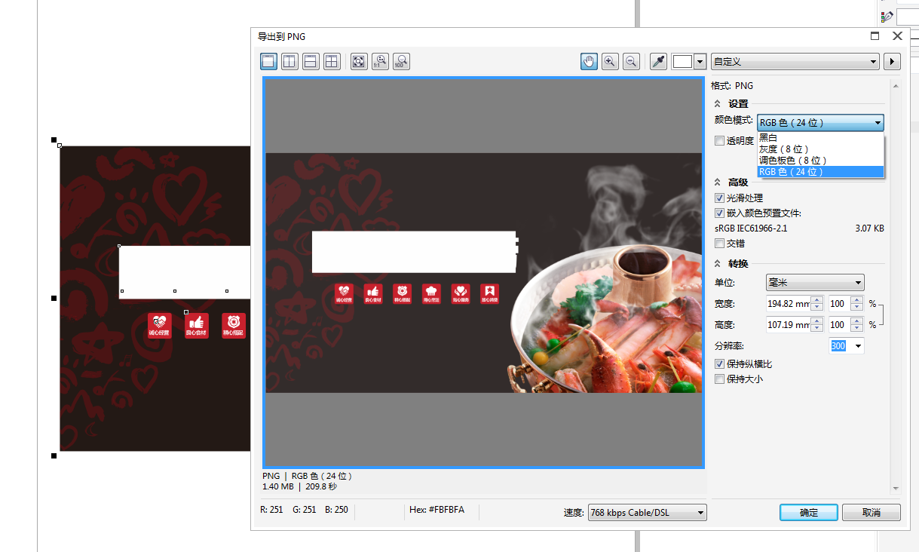The image size is (919, 552).
Task: Toggle the 透明度 checkbox
Action: click(719, 141)
